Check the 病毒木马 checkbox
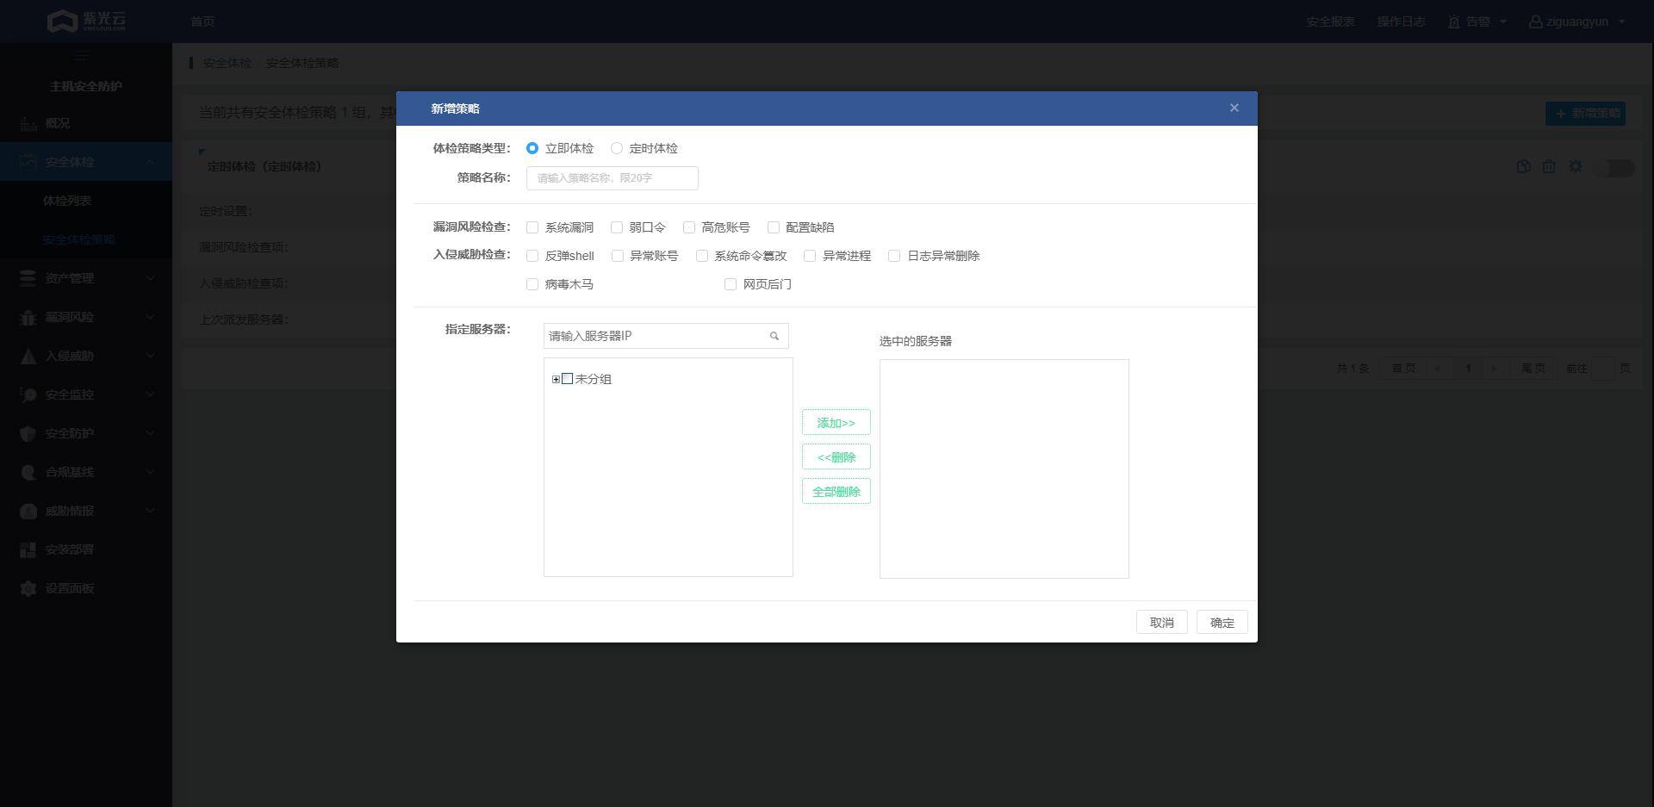Viewport: 1654px width, 807px height. [x=532, y=284]
